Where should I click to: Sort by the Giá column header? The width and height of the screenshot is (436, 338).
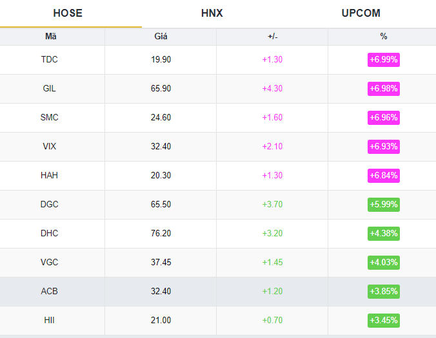point(161,36)
